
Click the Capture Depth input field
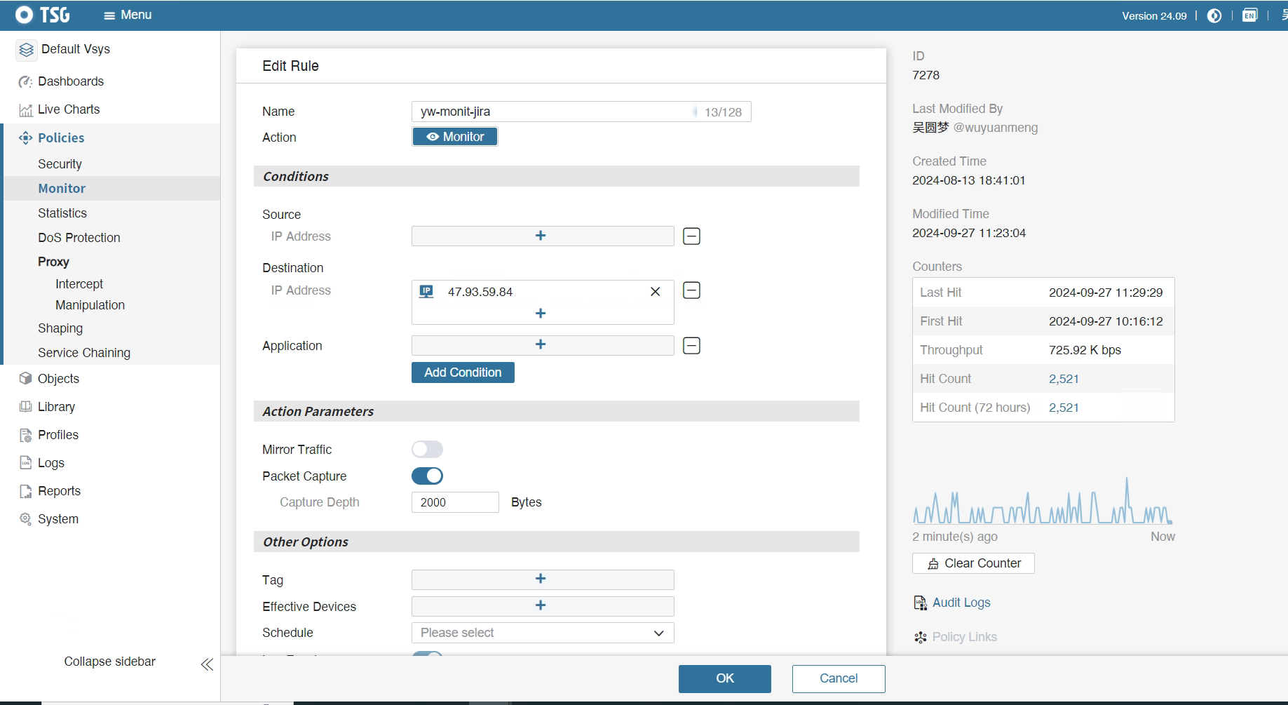point(454,502)
